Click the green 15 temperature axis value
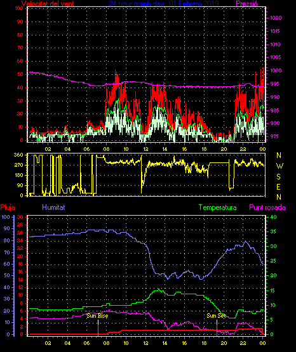Image resolution: width=296 pixels, height=352 pixels. point(273,290)
